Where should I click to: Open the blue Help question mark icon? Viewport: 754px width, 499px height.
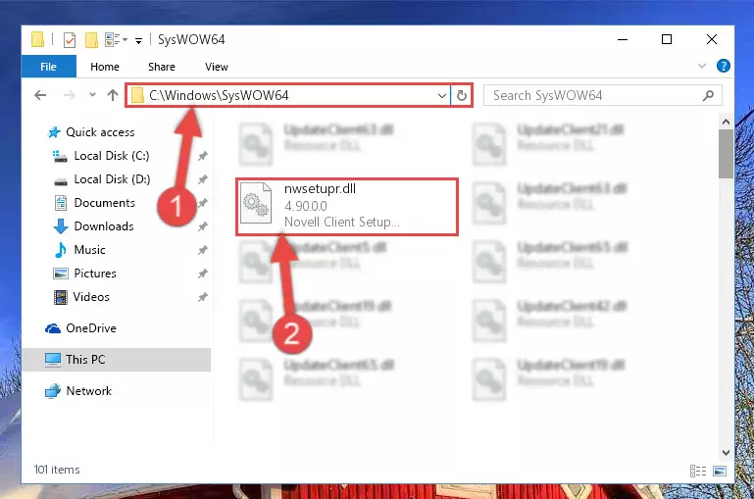pos(724,66)
